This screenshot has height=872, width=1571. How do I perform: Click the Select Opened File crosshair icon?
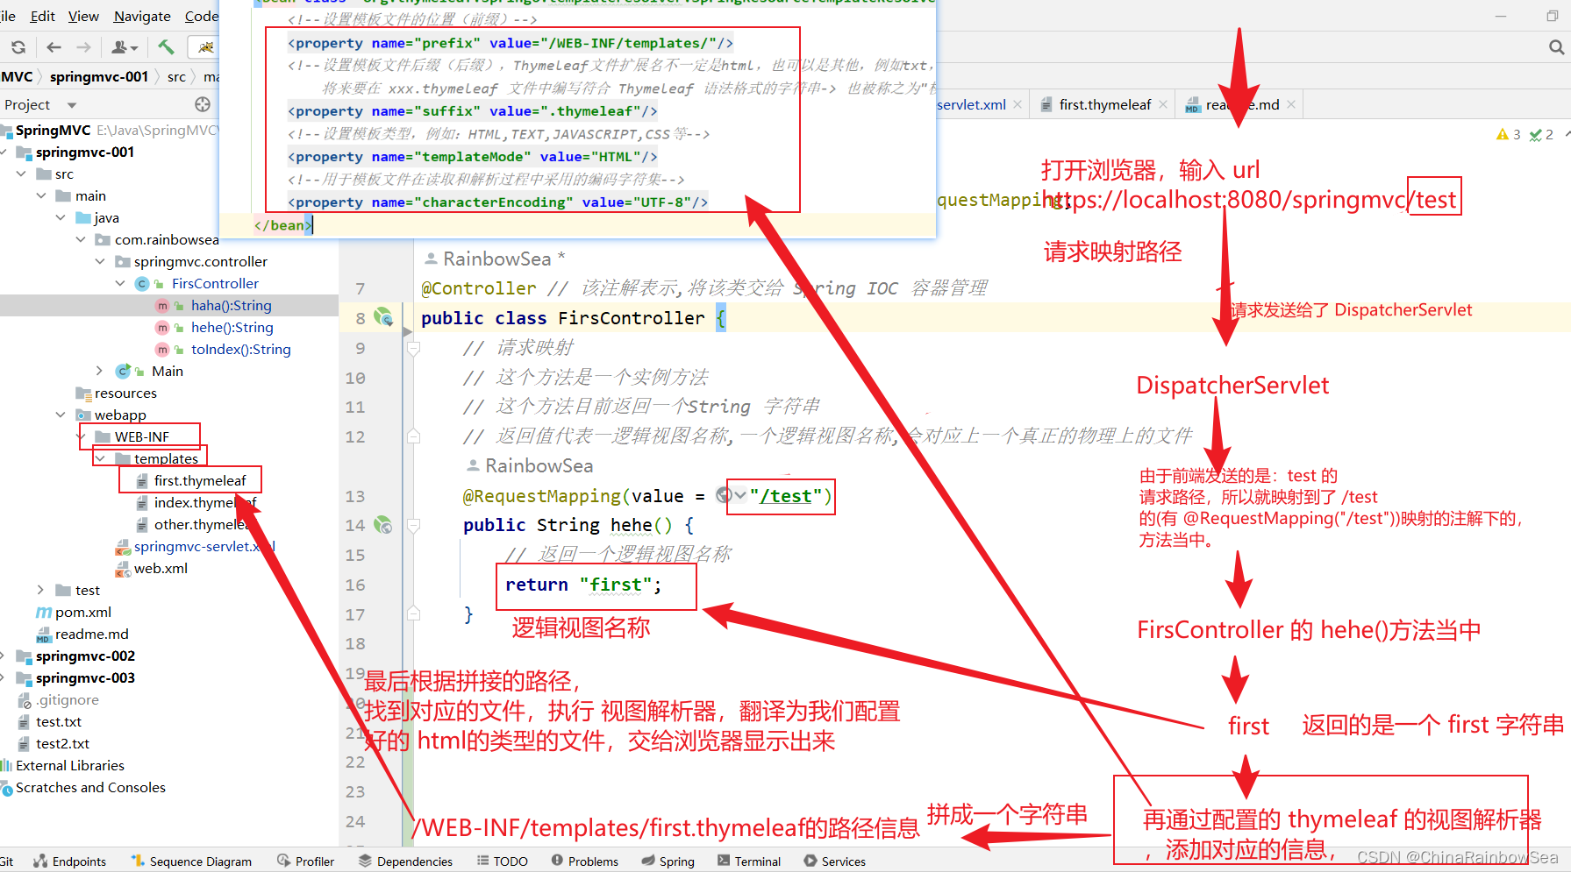[203, 104]
